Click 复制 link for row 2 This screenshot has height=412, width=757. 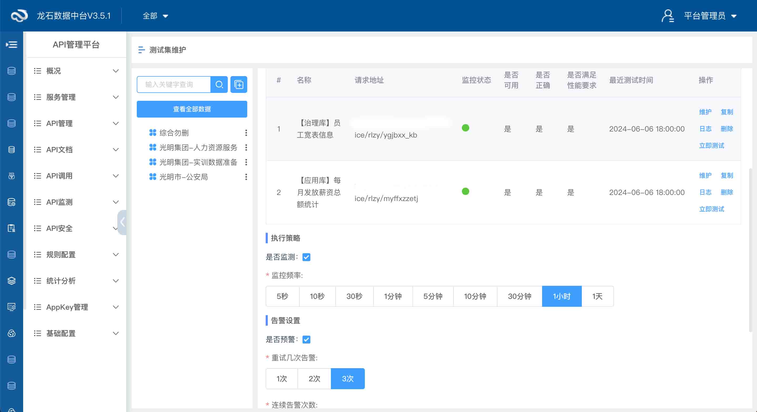point(727,175)
